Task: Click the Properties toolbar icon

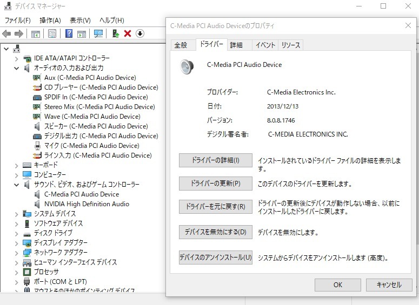Action: [x=52, y=33]
